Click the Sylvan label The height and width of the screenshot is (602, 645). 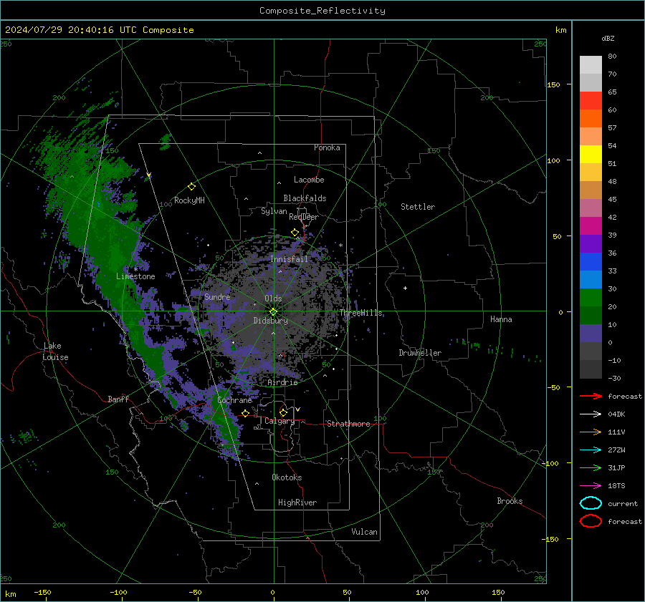(274, 211)
